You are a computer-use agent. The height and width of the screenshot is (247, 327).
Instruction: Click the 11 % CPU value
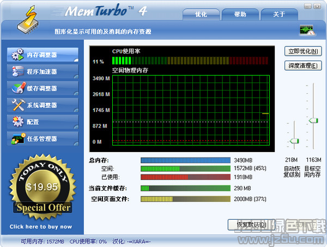pos(98,62)
